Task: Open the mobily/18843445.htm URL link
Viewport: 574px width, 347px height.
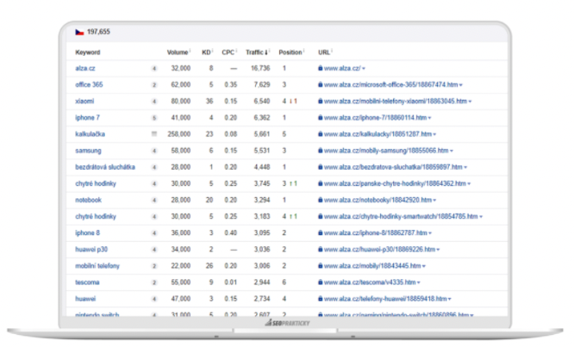Action: click(372, 266)
